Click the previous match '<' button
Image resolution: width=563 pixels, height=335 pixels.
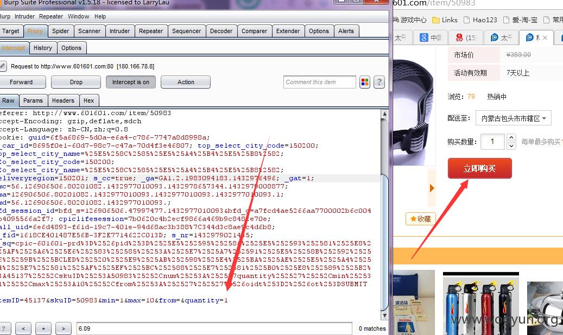(23, 328)
